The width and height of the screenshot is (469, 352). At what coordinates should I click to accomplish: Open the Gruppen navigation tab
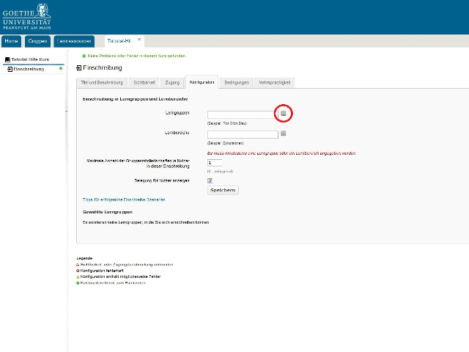(37, 41)
